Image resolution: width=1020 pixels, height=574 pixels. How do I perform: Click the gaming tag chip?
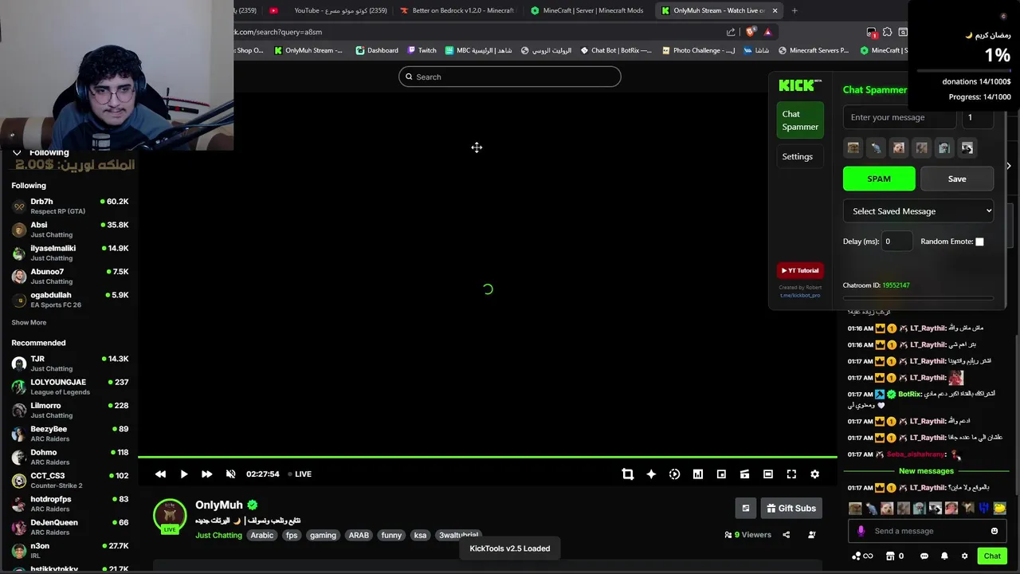[x=323, y=535]
